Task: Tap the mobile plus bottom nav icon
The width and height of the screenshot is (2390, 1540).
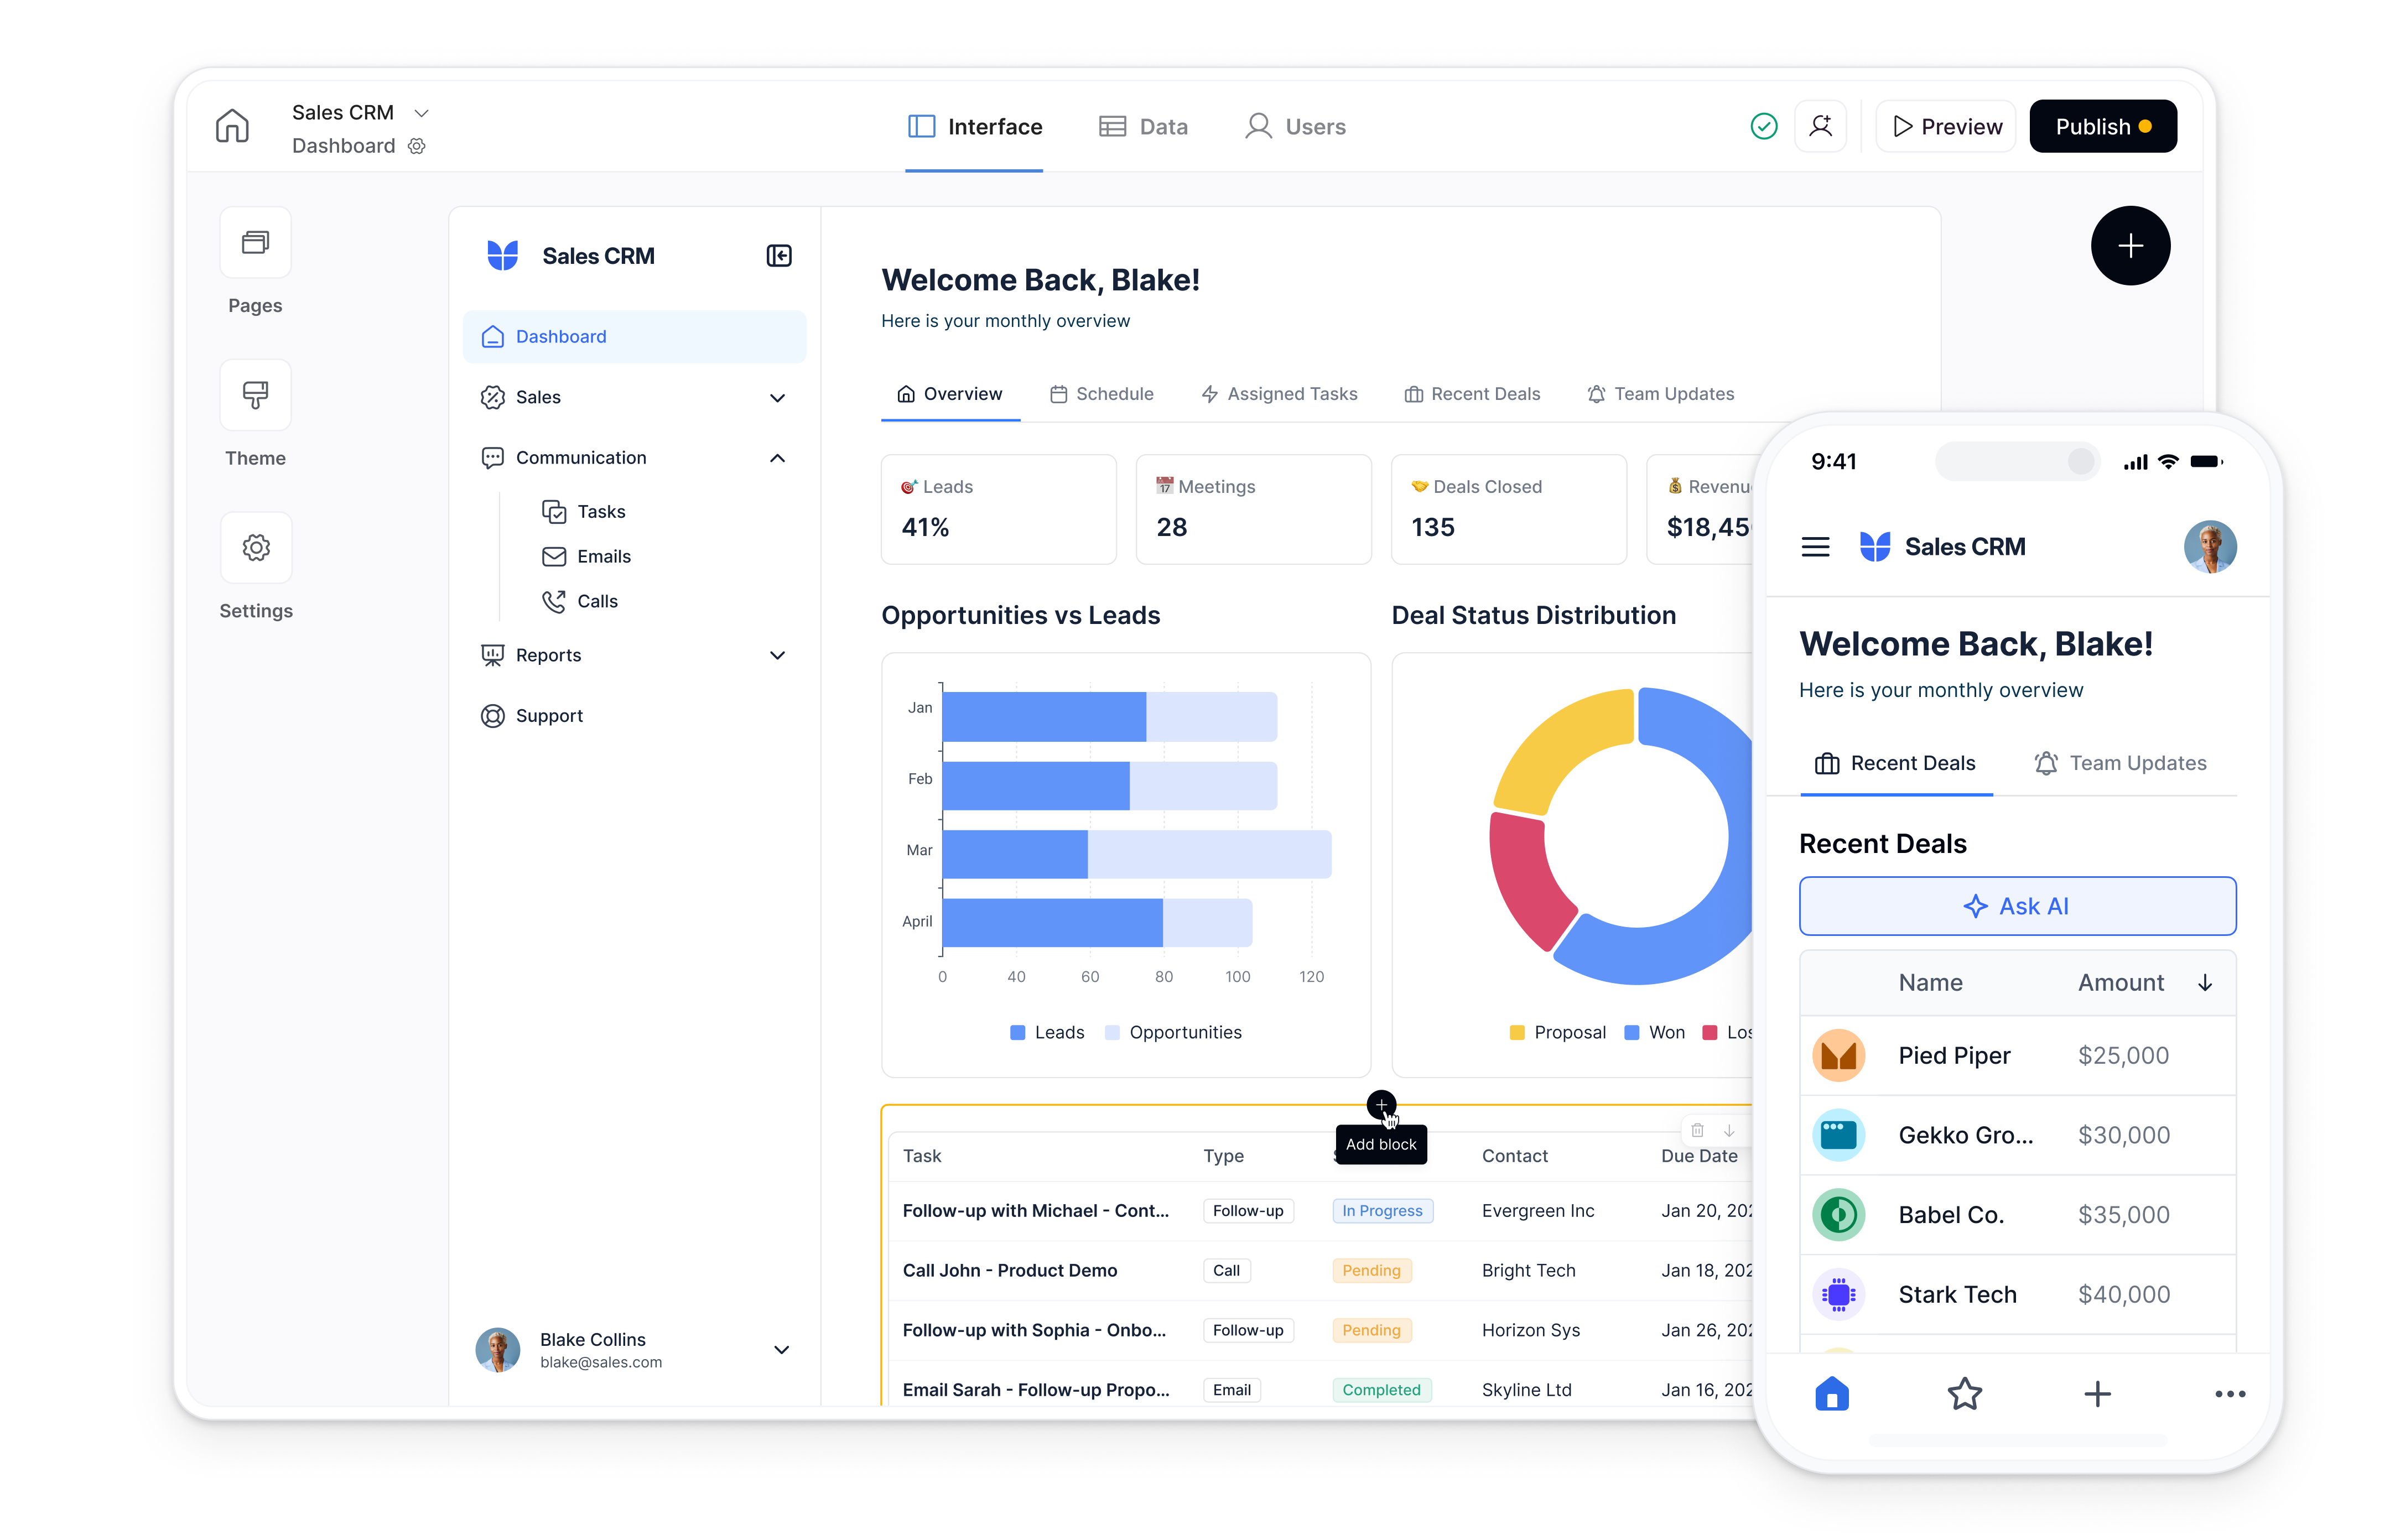Action: pyautogui.click(x=2097, y=1393)
